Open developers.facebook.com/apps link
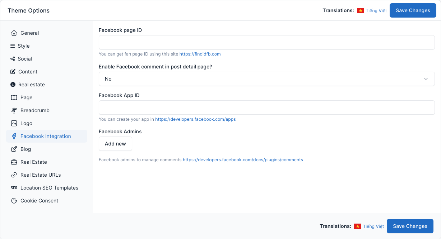The image size is (441, 239). pyautogui.click(x=195, y=119)
